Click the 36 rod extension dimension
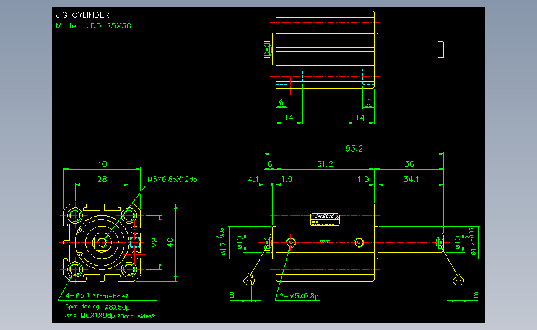537x330 pixels. [x=409, y=164]
